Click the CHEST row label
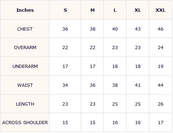The height and width of the screenshot is (133, 173). (x=25, y=29)
